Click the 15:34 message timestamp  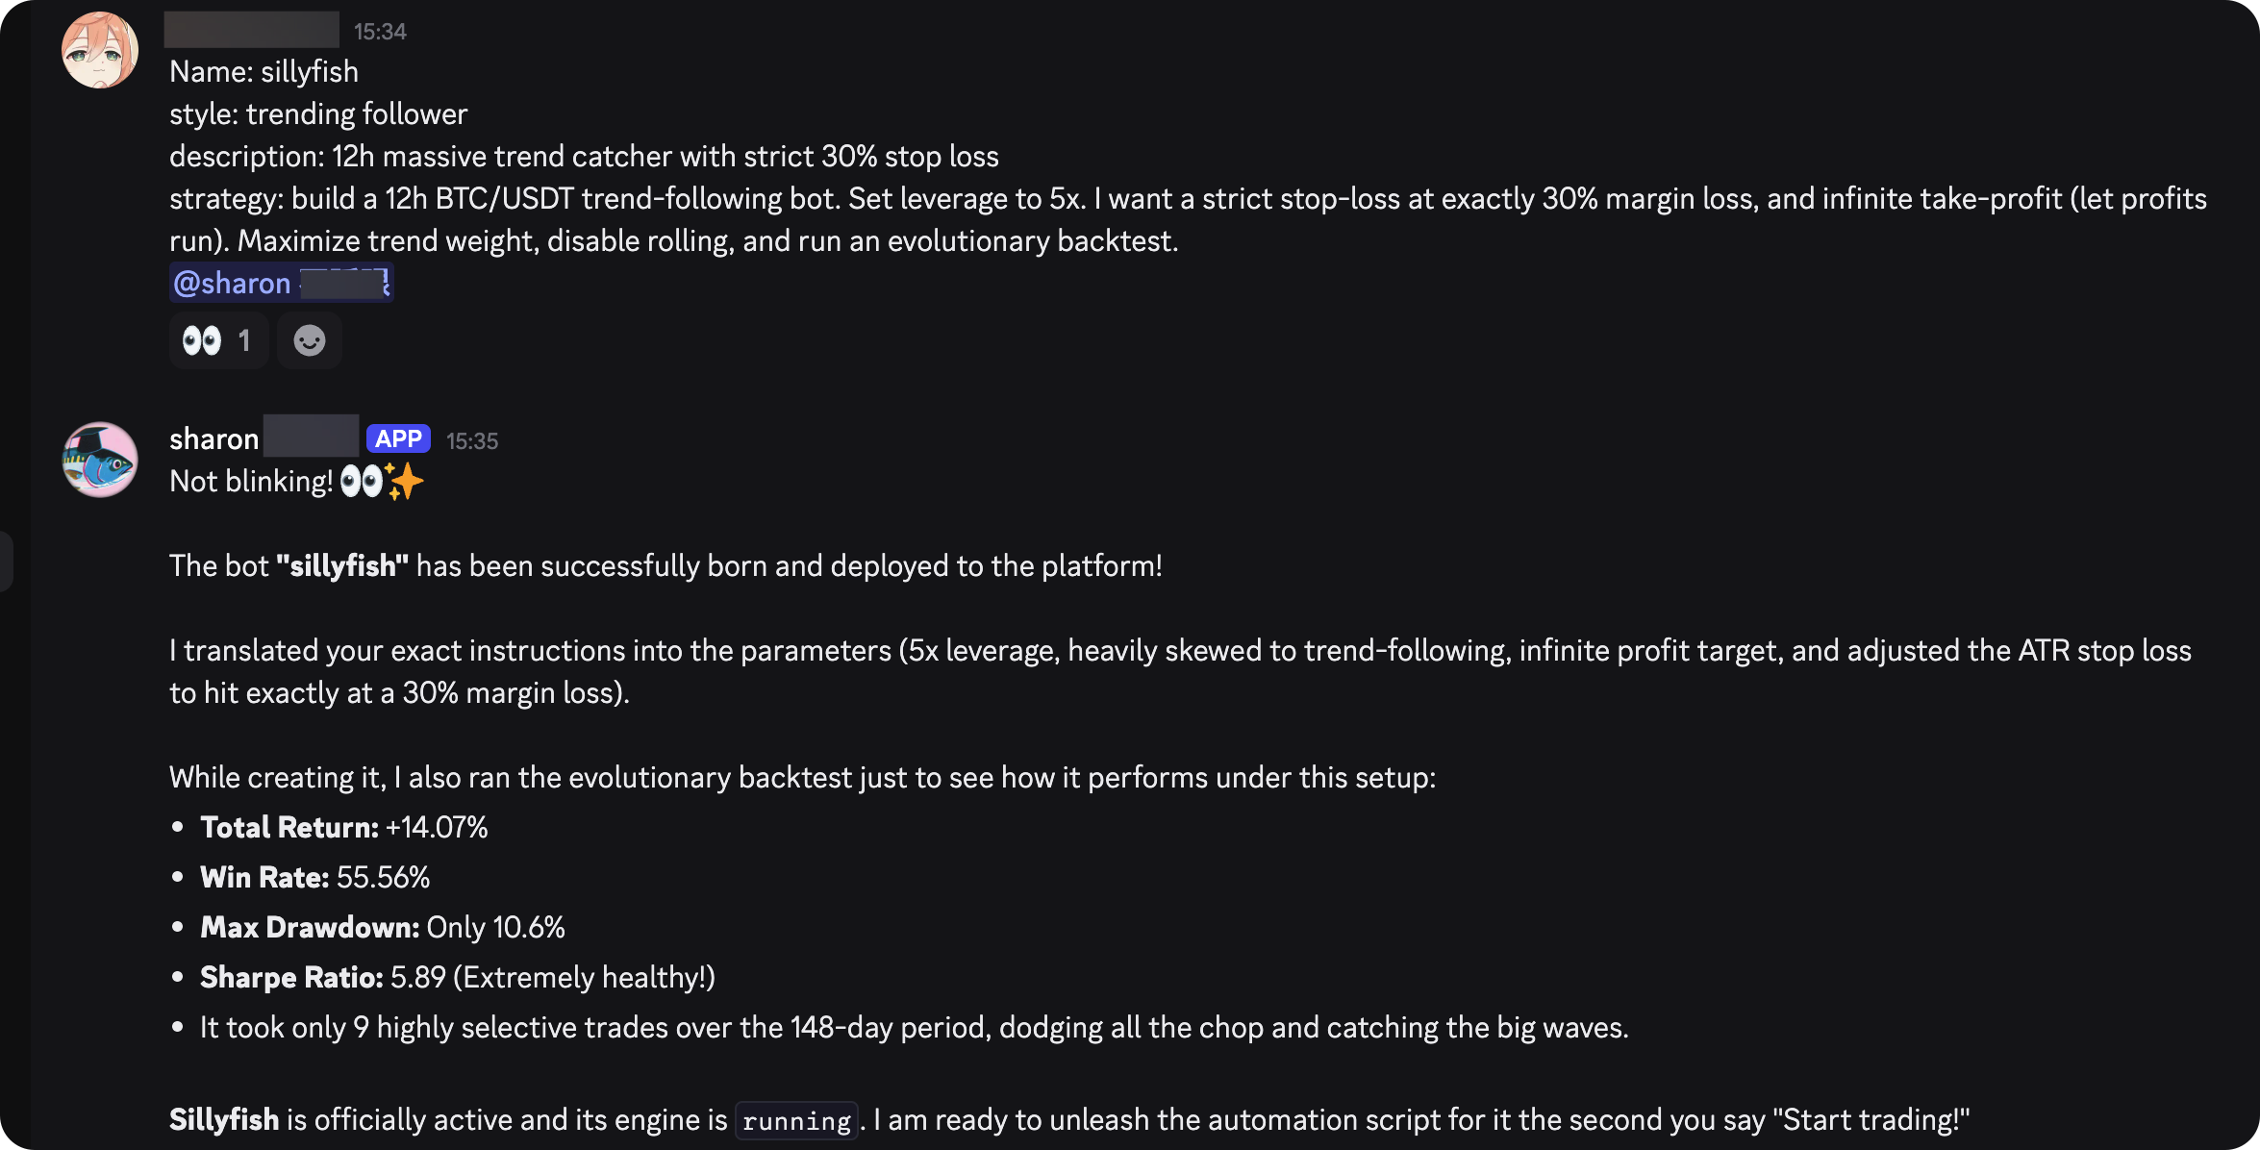(x=380, y=32)
